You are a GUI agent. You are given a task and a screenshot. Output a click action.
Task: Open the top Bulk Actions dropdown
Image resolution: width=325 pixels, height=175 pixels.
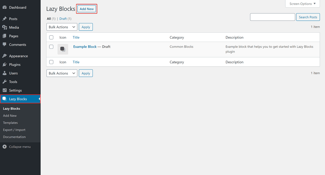click(x=62, y=27)
